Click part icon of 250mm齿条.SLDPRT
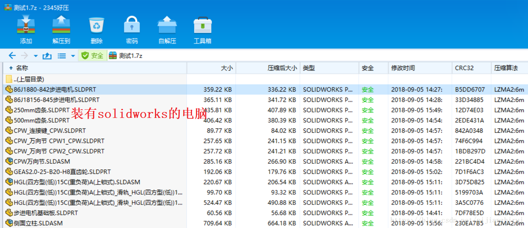The height and width of the screenshot is (228, 528). click(9, 110)
